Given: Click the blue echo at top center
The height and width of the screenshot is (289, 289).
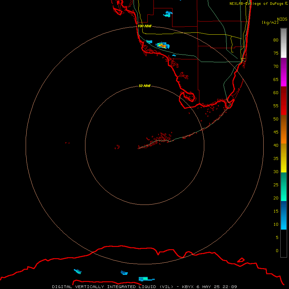Looking at the screenshot, I should [168, 14].
